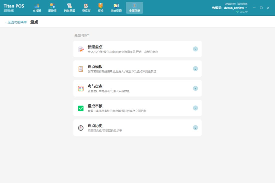Select the 盘点历史 title text

[x=95, y=126]
